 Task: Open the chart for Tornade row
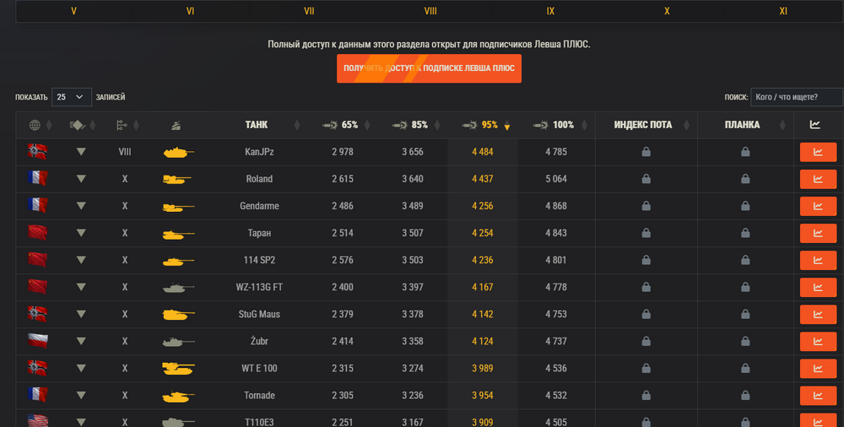click(818, 395)
